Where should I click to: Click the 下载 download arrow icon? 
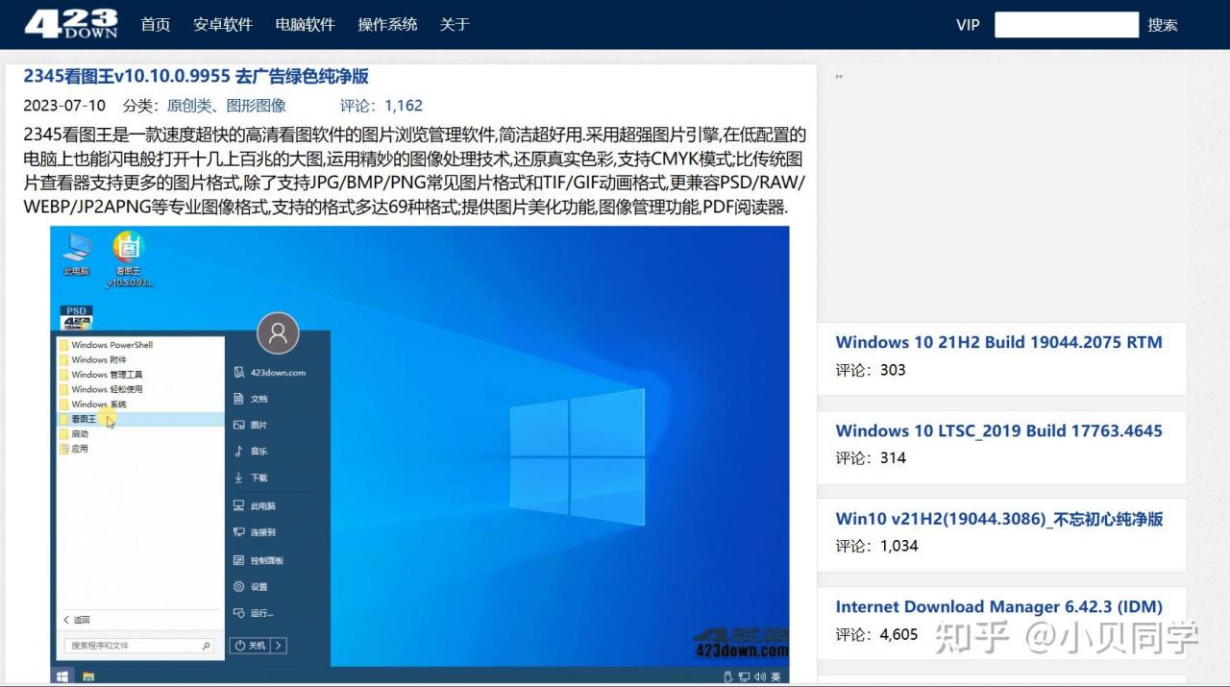239,478
